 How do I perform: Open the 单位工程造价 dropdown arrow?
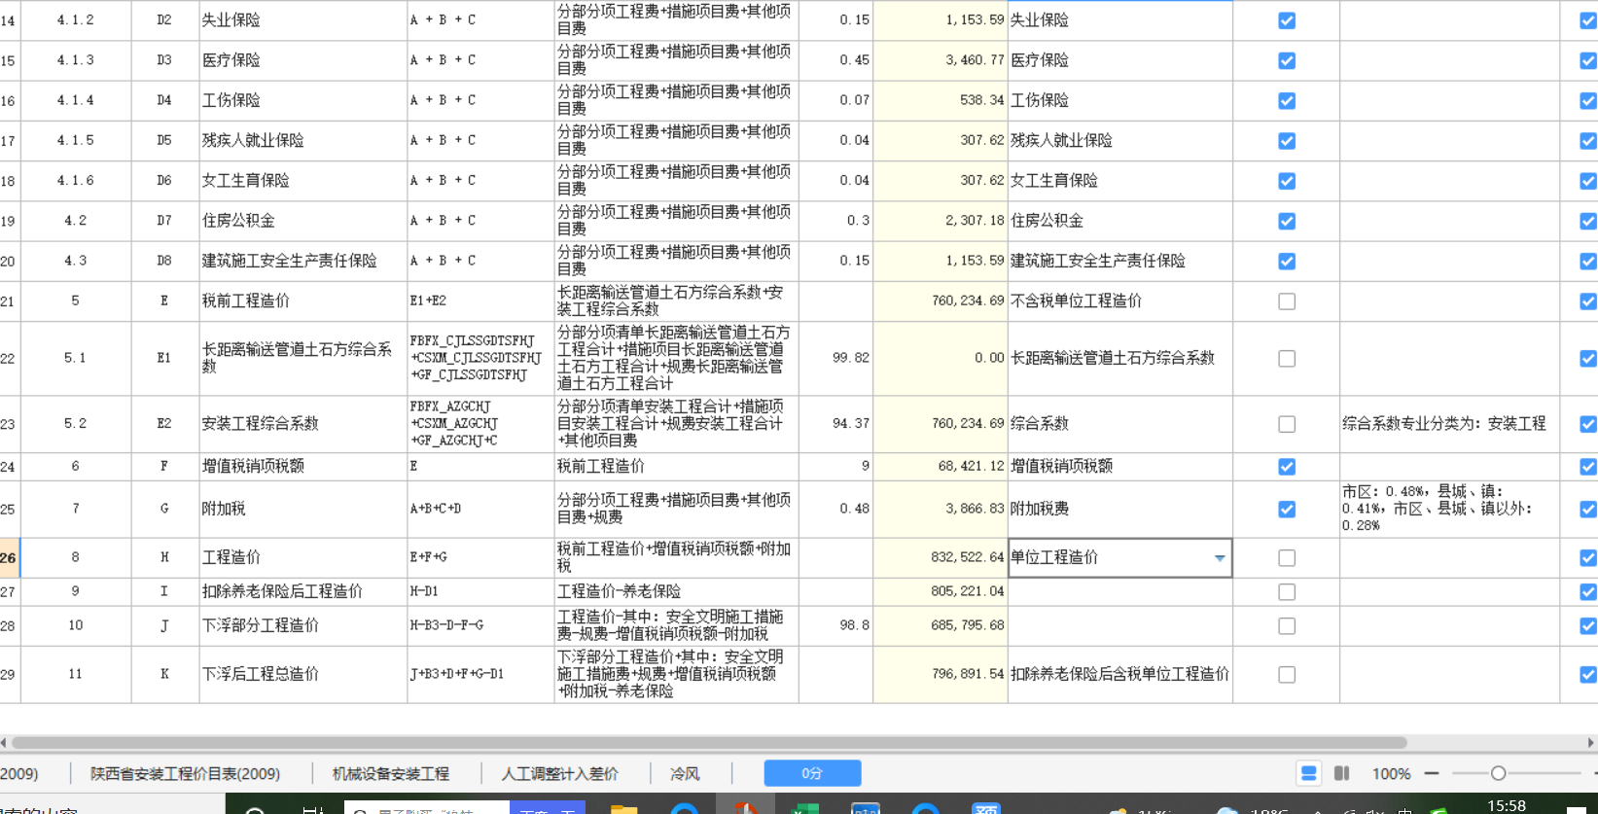coord(1220,558)
